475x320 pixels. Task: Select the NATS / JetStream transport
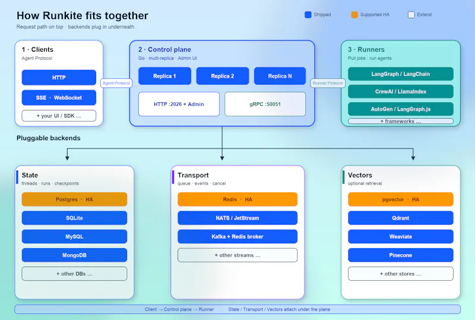237,218
